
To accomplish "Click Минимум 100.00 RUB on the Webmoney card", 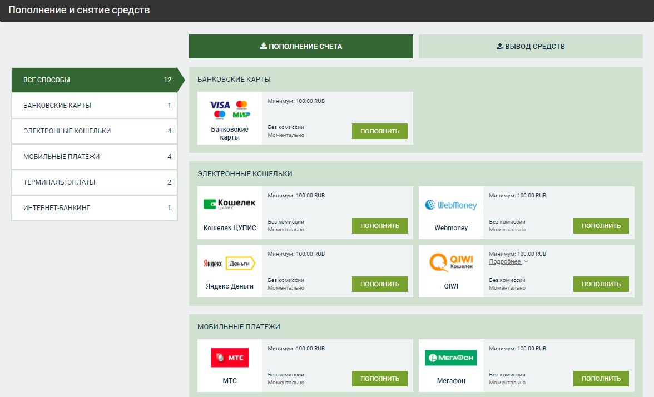I will tap(517, 196).
